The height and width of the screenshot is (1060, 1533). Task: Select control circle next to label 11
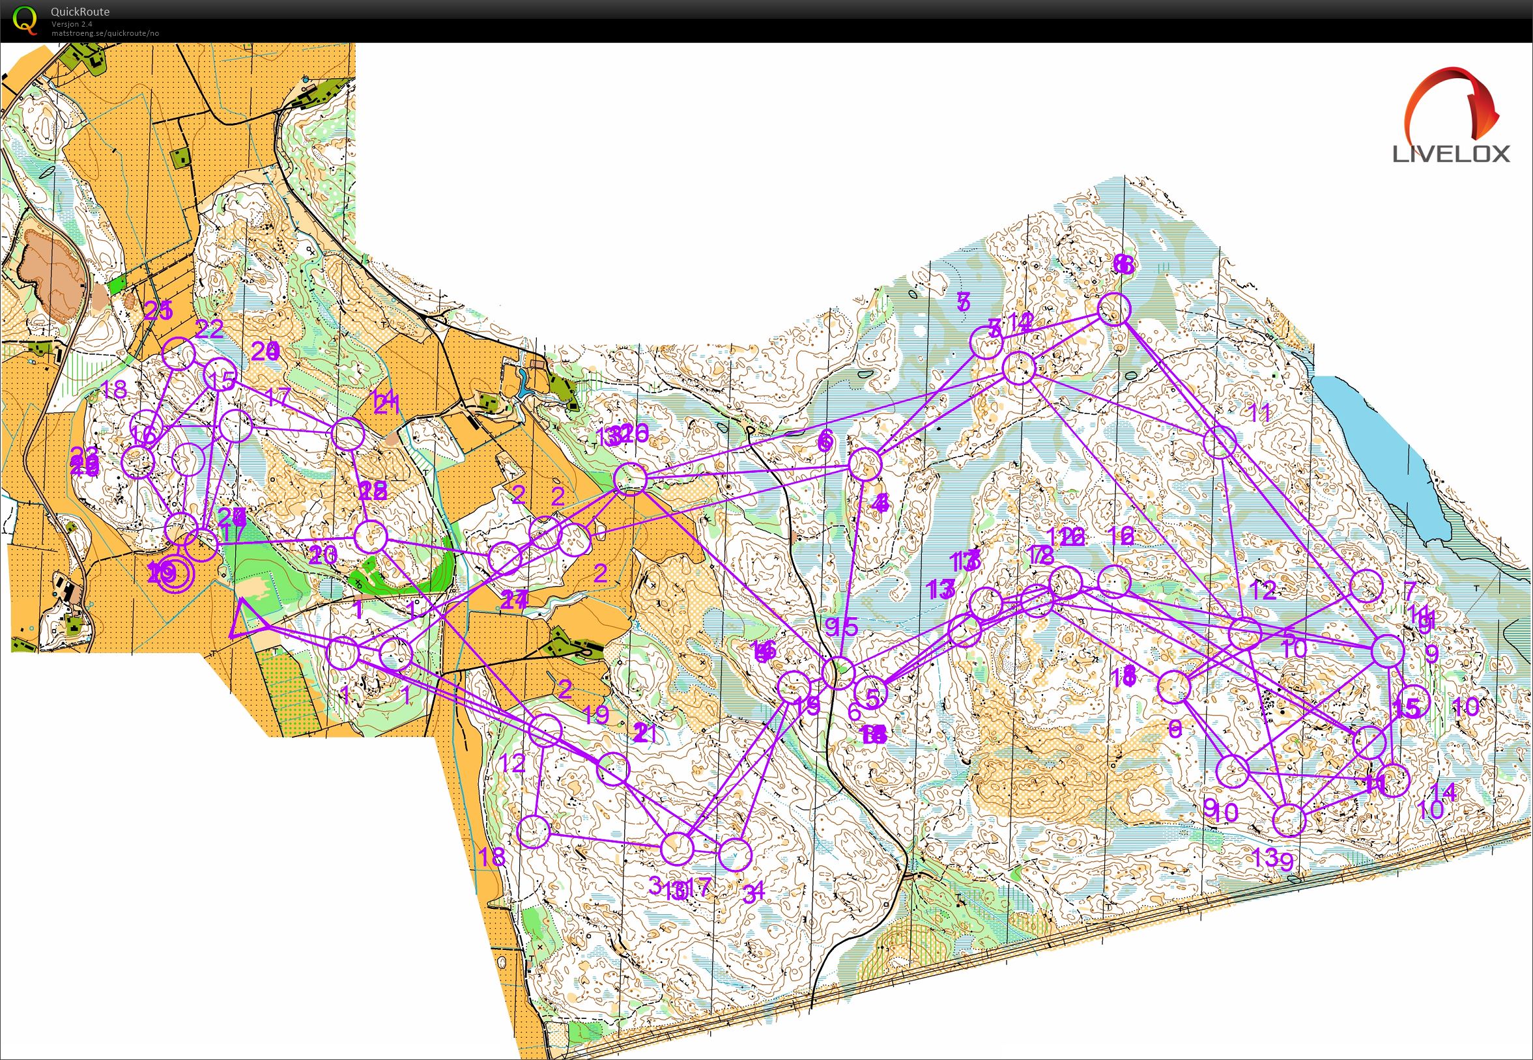click(1220, 442)
